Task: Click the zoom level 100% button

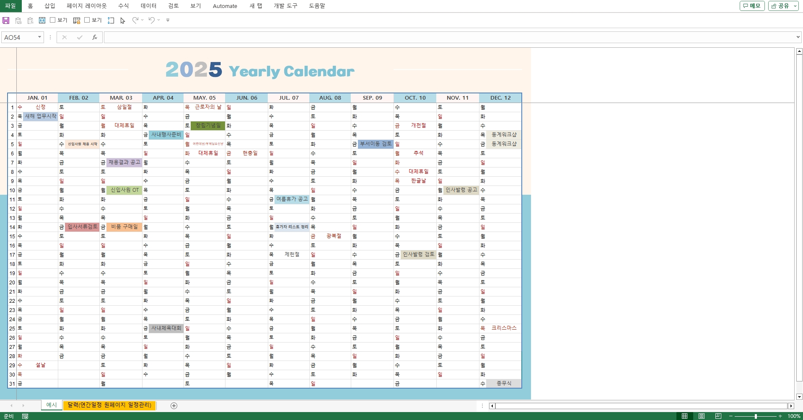Action: (794, 416)
